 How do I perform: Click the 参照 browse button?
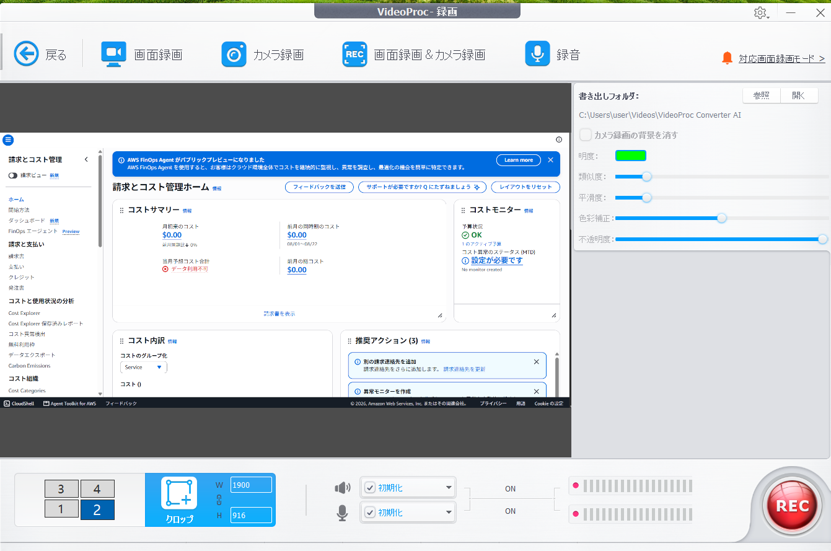(762, 95)
